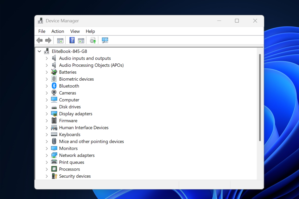Expand the Network adapters chevron

(x=47, y=155)
